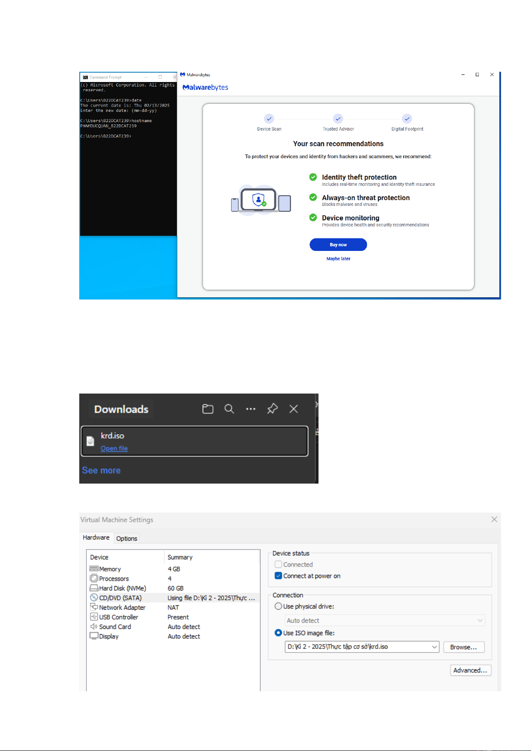Choose Use ISO image file option
The height and width of the screenshot is (751, 531).
coord(278,633)
